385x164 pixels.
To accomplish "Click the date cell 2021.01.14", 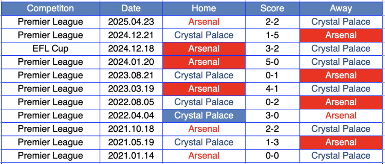I will coord(131,156).
